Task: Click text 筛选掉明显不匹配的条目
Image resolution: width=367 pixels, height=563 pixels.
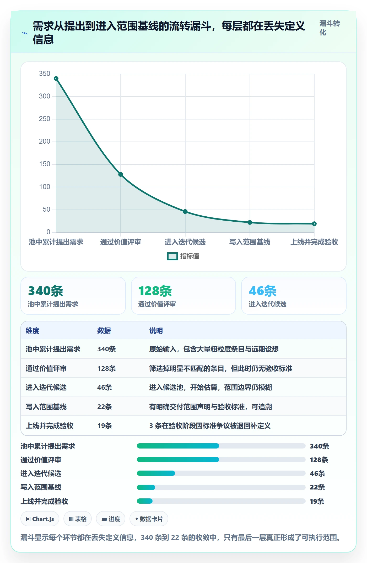Action: coord(187,368)
